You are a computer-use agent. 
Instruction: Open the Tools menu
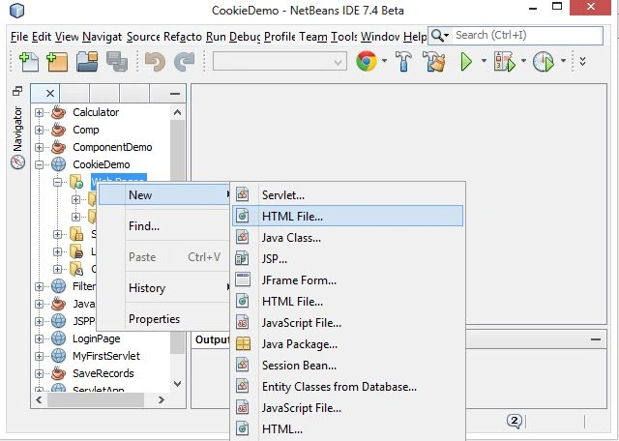[x=344, y=37]
